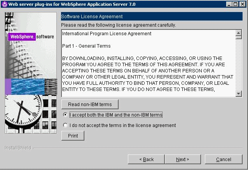The height and width of the screenshot is (170, 248).
Task: Click the line starting 'ENTITY TO THESE TERMS'
Action: tap(138, 89)
